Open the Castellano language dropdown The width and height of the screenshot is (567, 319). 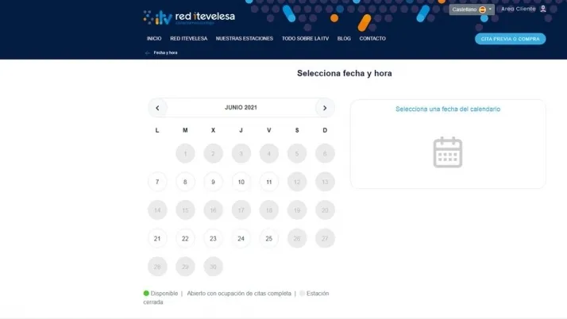tap(472, 10)
